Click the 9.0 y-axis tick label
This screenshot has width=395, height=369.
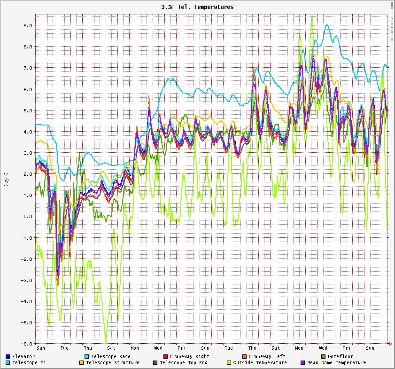27,25
